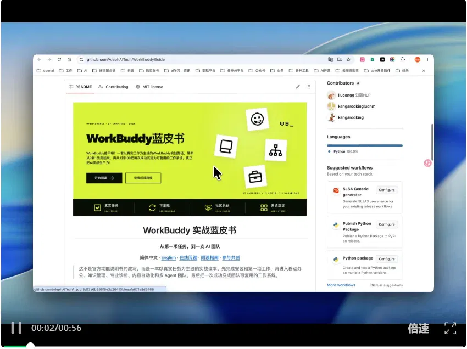Viewport: 467px width, 349px height.
Task: Open the black square extension icon
Action: coord(382,59)
